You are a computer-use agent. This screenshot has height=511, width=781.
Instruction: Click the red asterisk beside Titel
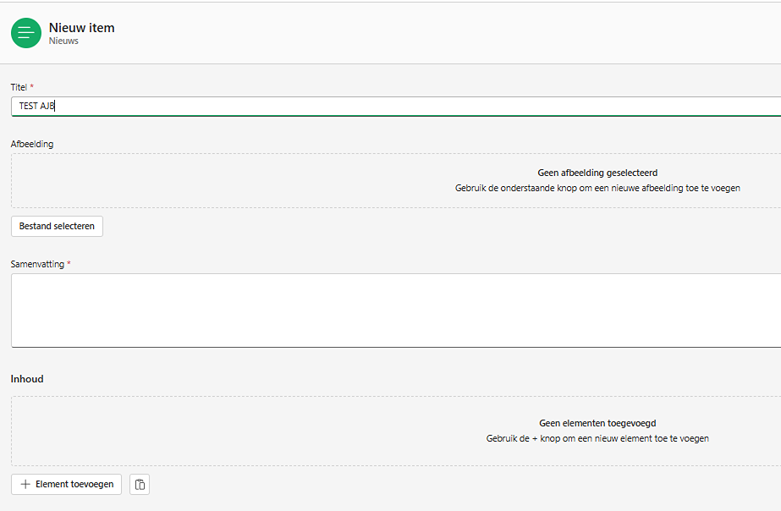click(x=32, y=87)
